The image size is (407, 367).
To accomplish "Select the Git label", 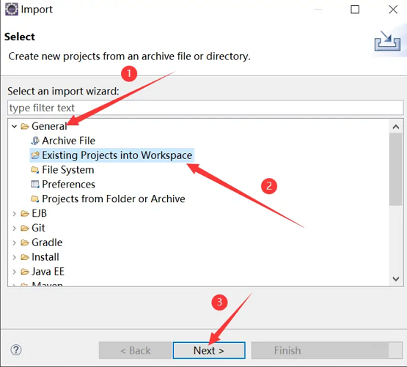I will pos(38,228).
